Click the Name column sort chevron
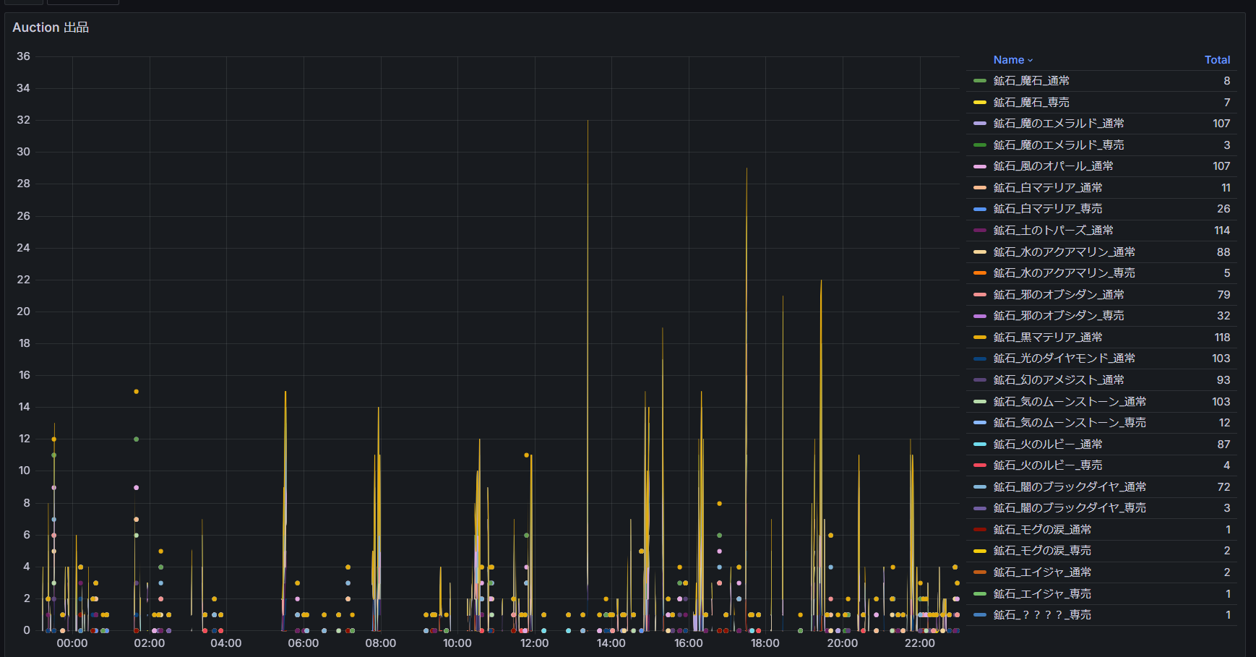 pyautogui.click(x=1031, y=61)
